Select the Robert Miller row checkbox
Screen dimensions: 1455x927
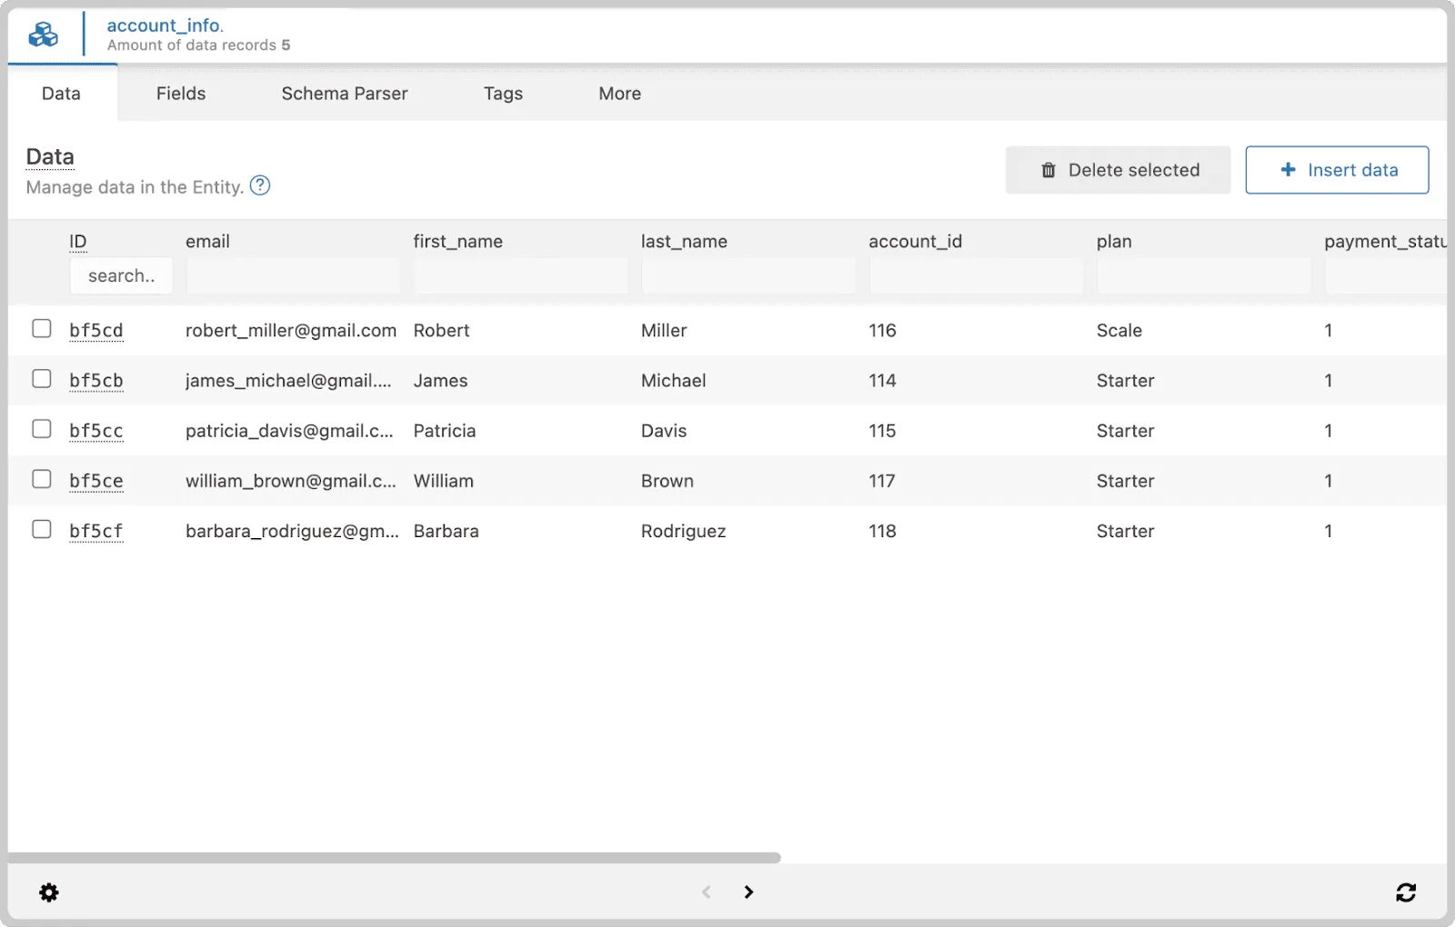tap(41, 330)
